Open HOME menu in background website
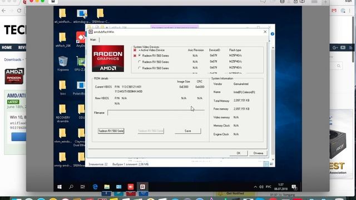Viewport: 356px width, 200px height. pos(7,47)
